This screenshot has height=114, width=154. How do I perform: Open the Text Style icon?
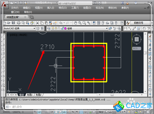[128, 23]
